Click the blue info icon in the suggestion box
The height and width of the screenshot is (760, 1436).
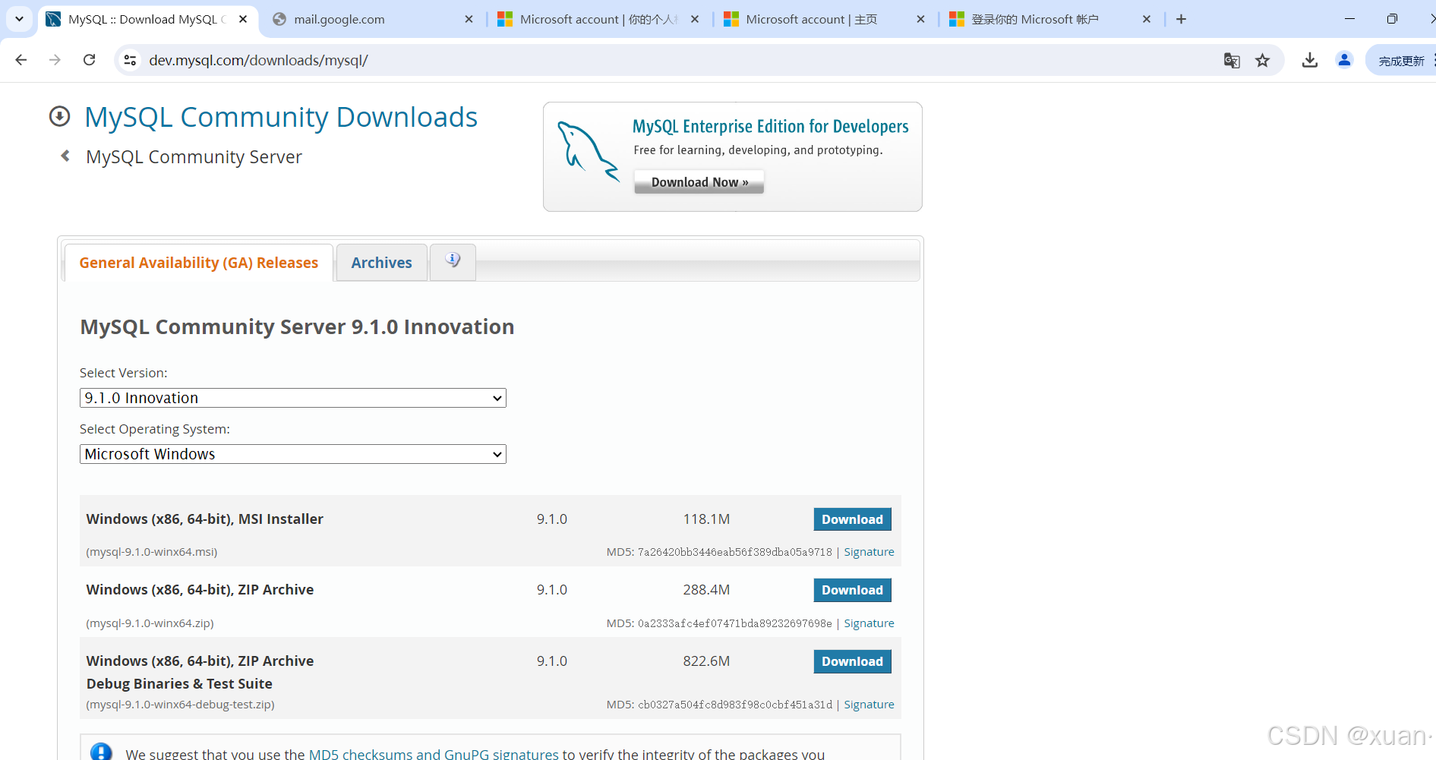[x=103, y=751]
